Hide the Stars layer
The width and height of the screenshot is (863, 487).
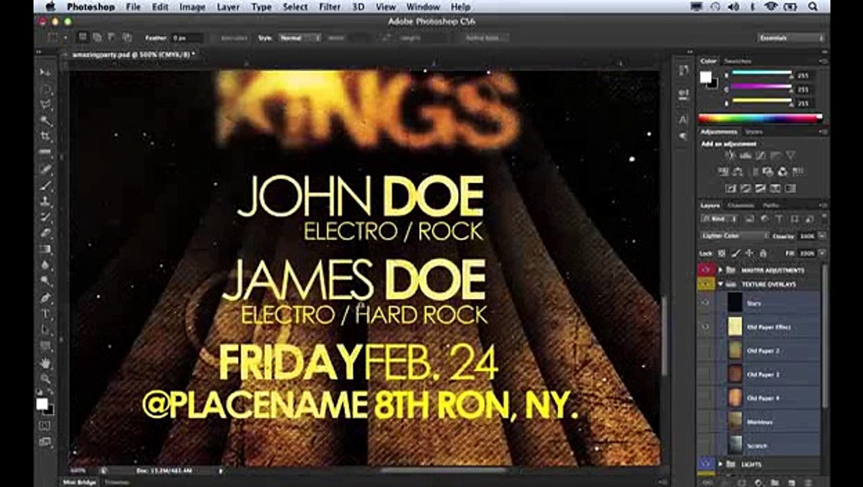click(x=706, y=303)
